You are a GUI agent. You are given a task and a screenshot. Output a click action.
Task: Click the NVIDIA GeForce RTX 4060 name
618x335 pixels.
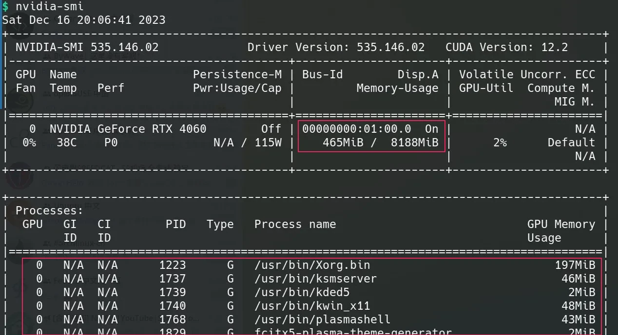pyautogui.click(x=128, y=129)
